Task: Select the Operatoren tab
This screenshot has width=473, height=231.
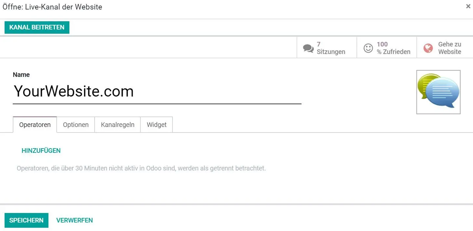Action: (x=35, y=125)
